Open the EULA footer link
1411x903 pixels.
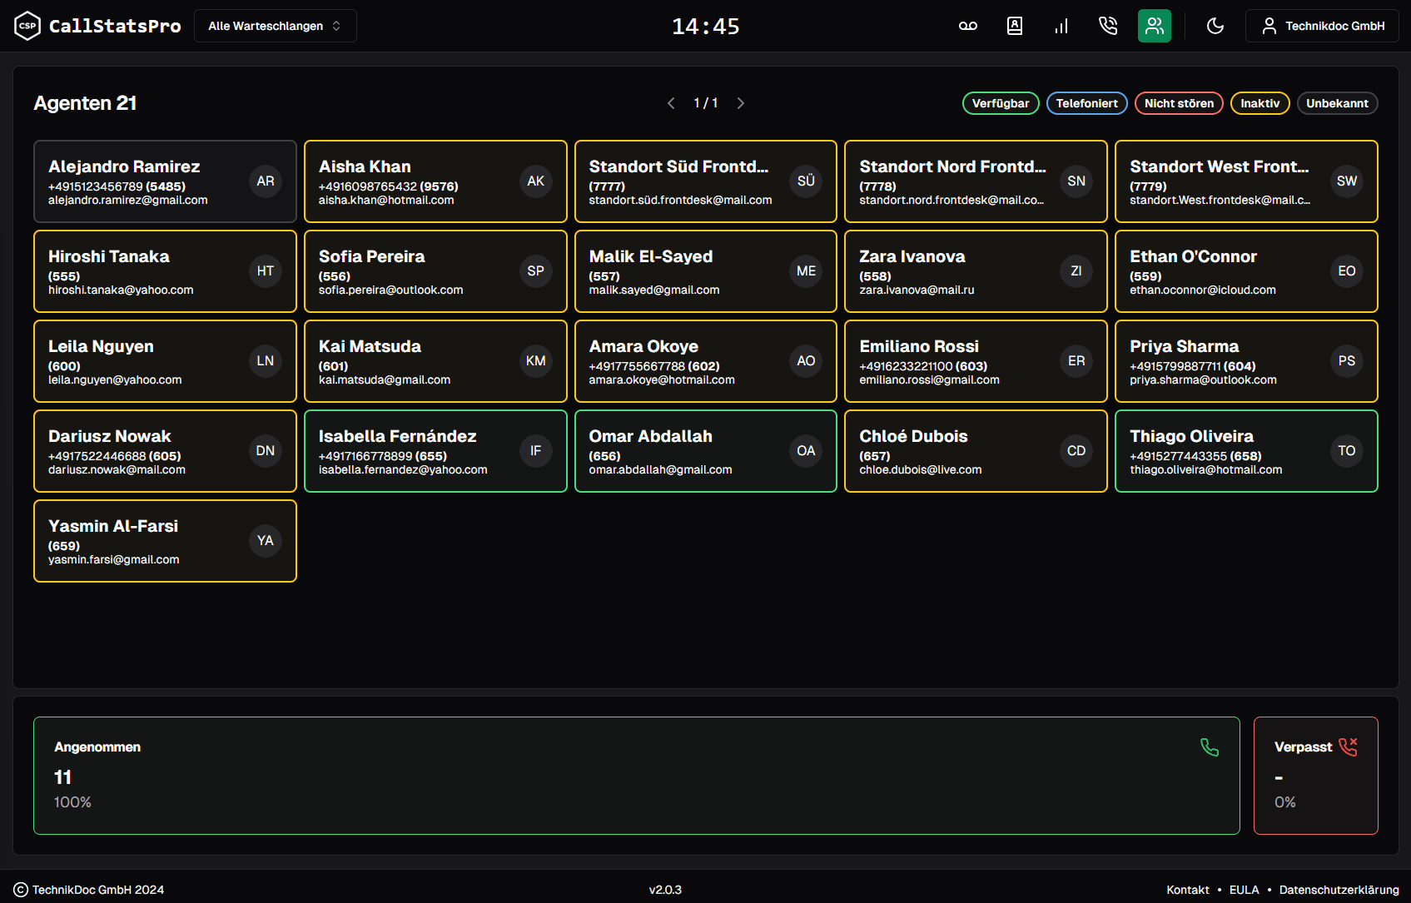click(x=1244, y=890)
